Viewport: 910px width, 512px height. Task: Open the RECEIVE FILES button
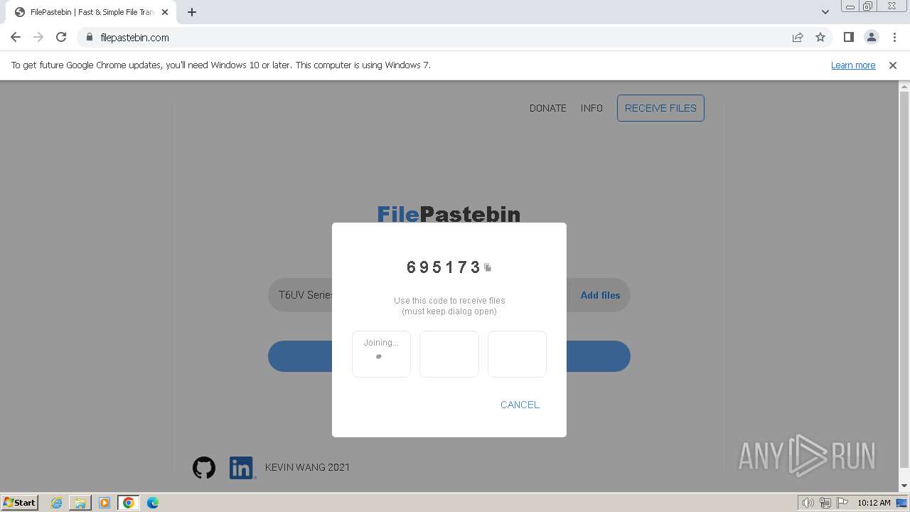tap(660, 108)
